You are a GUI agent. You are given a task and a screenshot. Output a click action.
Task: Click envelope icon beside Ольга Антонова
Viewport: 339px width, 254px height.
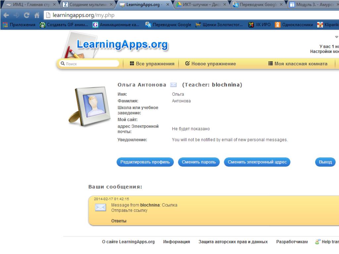[x=173, y=85]
